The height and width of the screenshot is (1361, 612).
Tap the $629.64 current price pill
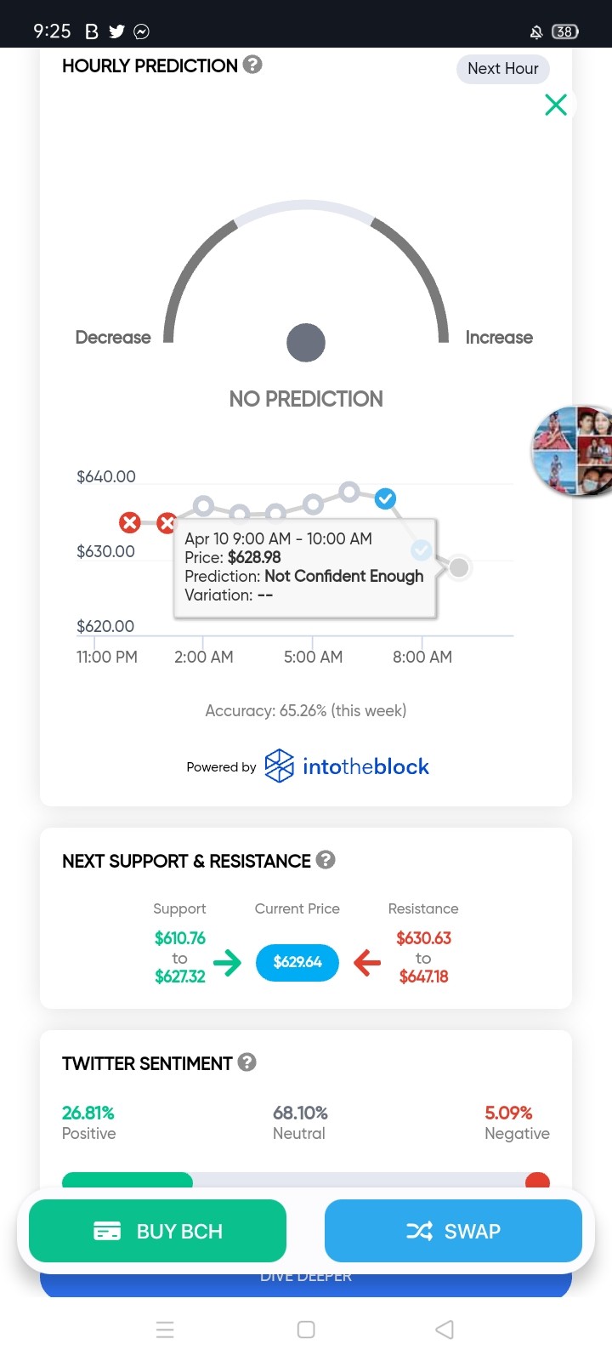pos(297,962)
